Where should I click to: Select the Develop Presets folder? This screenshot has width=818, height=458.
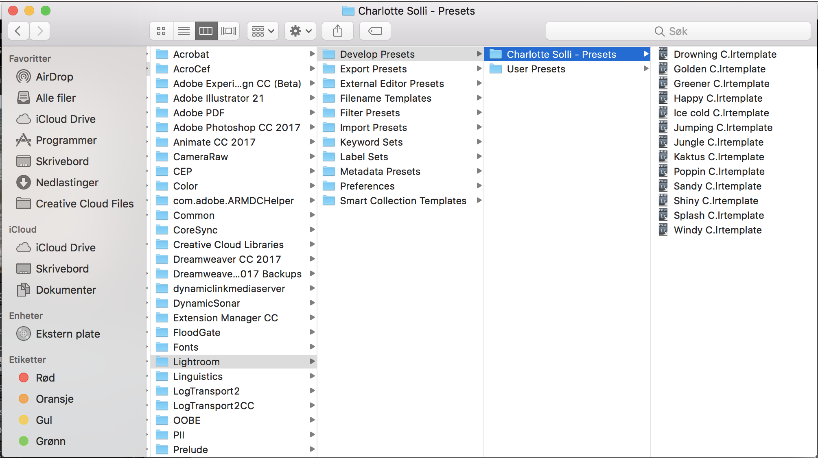tap(400, 54)
